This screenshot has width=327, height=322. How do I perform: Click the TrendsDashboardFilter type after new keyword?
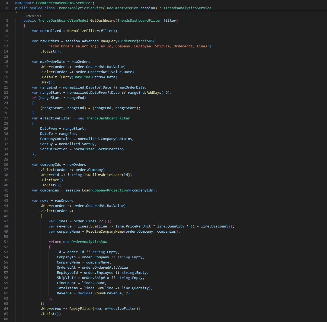click(108, 118)
